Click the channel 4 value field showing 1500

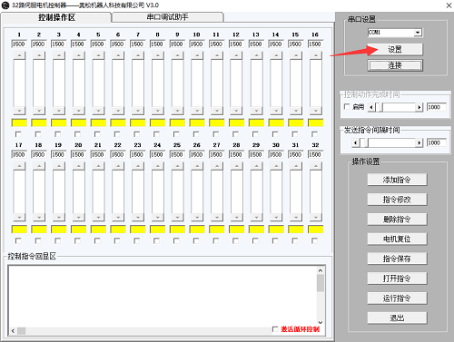[x=78, y=44]
